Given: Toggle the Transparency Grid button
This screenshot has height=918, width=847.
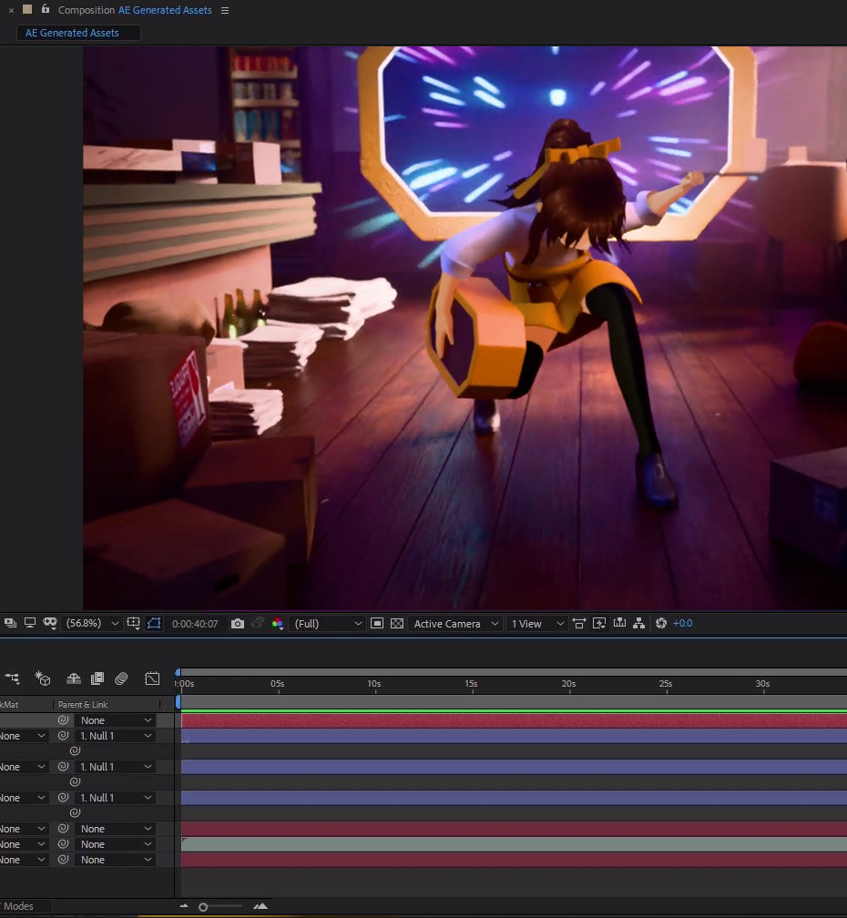Looking at the screenshot, I should click(397, 624).
